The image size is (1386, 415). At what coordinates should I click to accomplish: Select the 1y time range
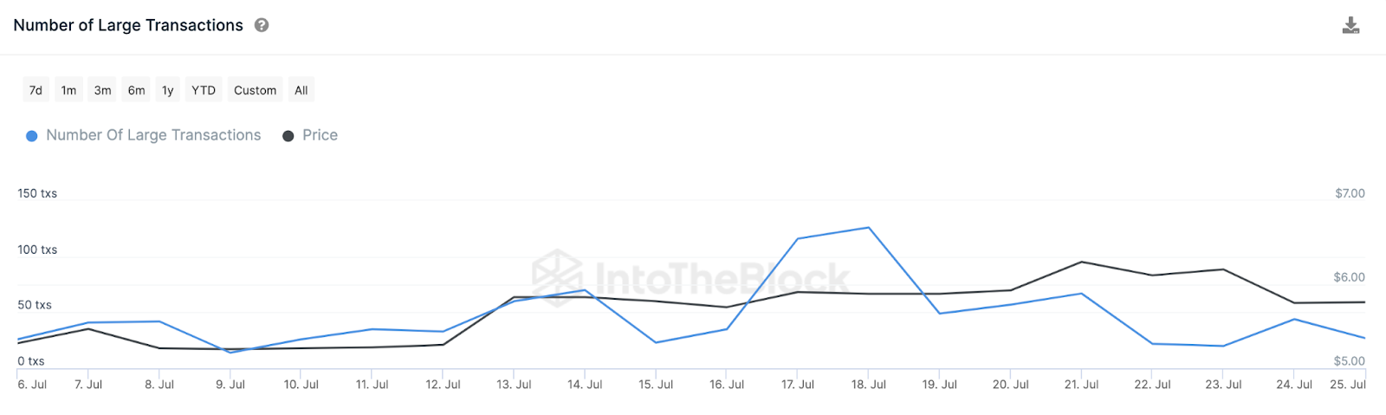point(168,90)
